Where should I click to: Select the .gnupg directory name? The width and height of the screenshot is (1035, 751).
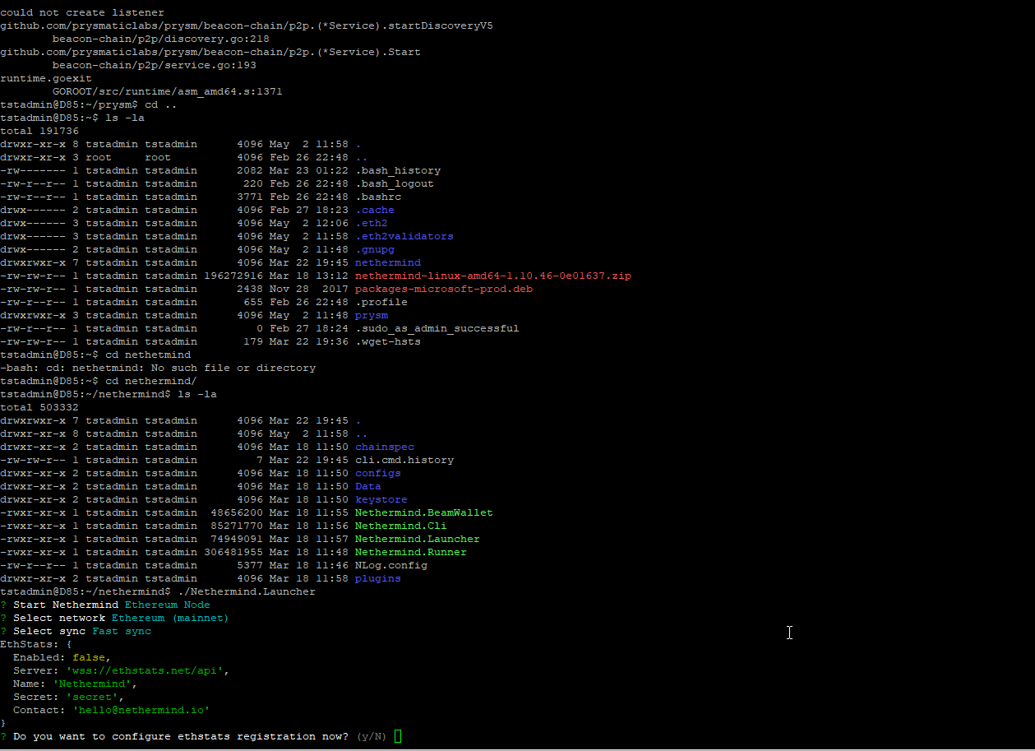(375, 249)
